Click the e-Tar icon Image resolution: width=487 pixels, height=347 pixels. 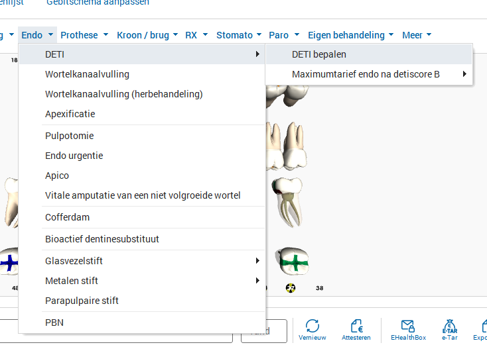click(x=449, y=326)
